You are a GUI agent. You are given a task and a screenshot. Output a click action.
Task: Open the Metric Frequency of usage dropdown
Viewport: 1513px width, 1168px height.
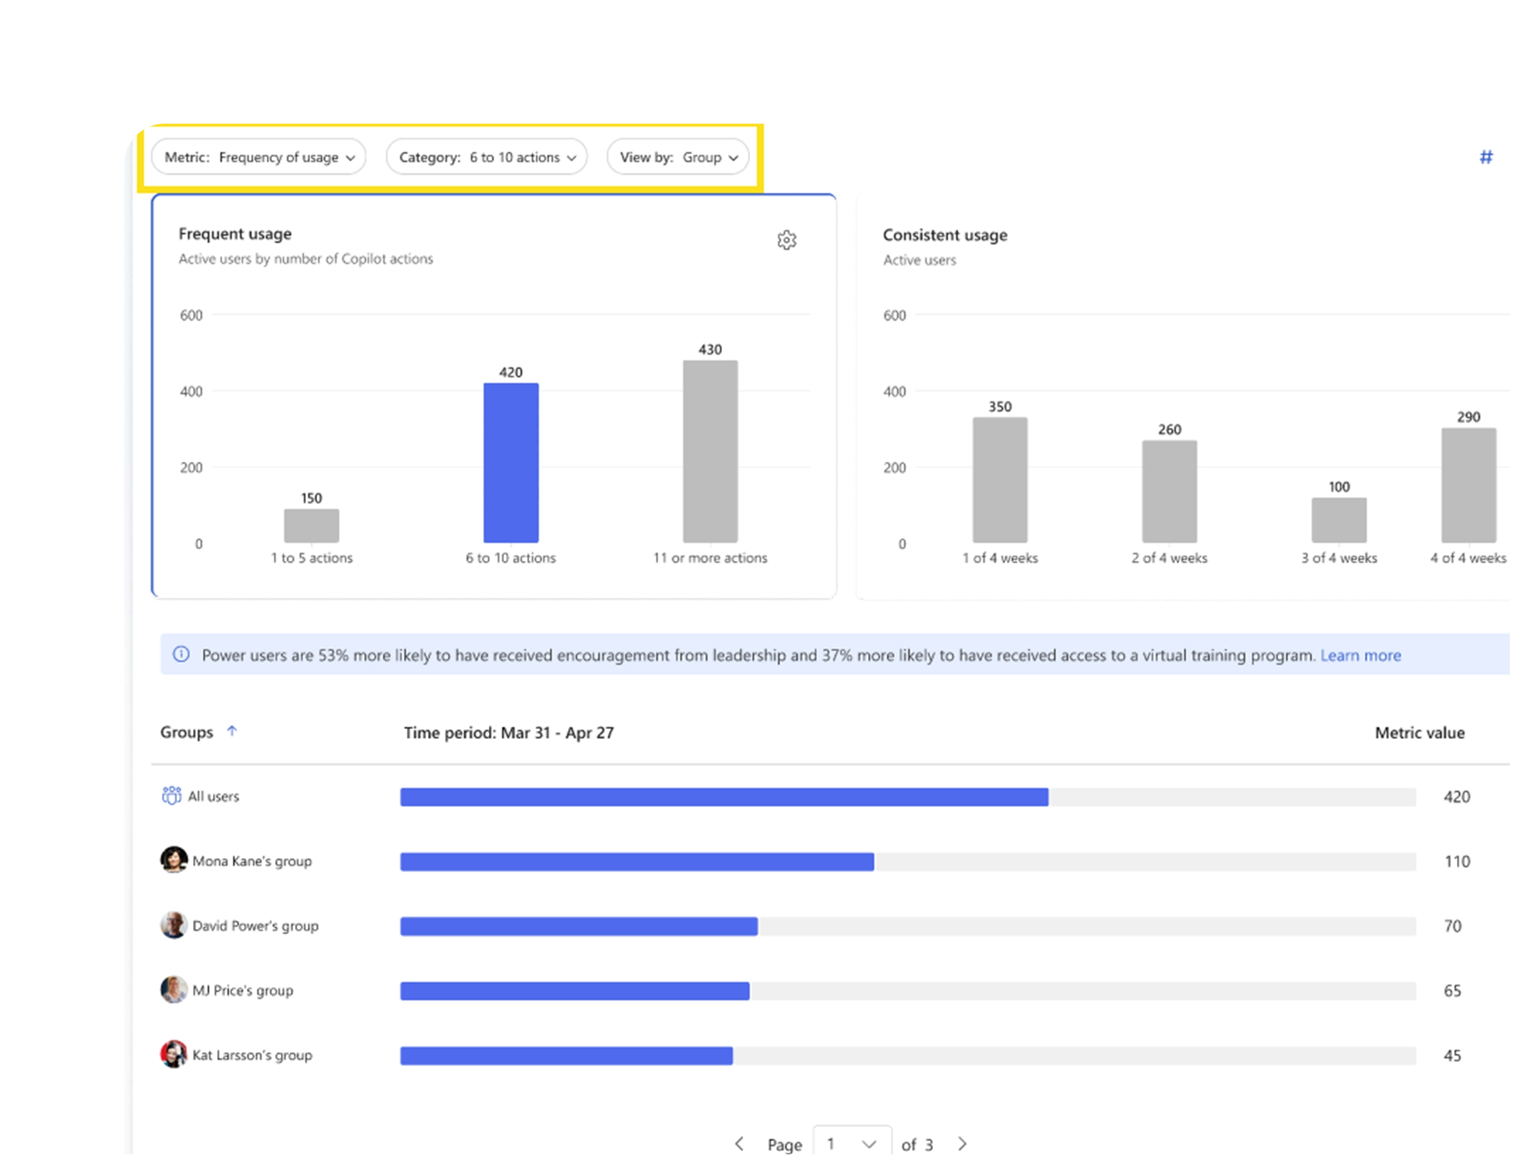point(259,157)
